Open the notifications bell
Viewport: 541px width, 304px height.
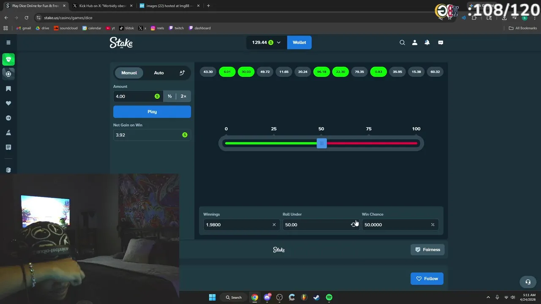(427, 42)
